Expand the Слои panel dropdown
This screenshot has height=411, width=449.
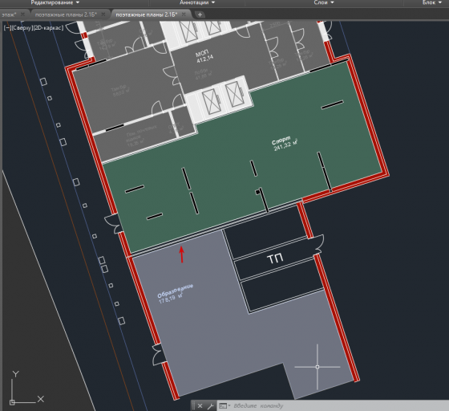[324, 2]
